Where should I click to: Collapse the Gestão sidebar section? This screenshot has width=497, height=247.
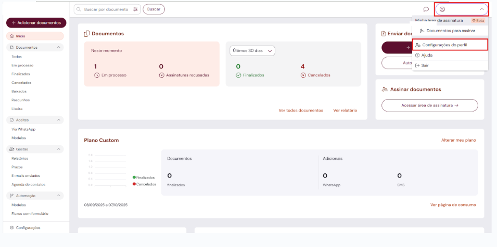click(x=59, y=149)
